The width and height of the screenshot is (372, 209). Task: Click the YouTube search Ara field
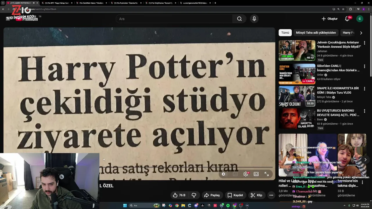tap(174, 19)
